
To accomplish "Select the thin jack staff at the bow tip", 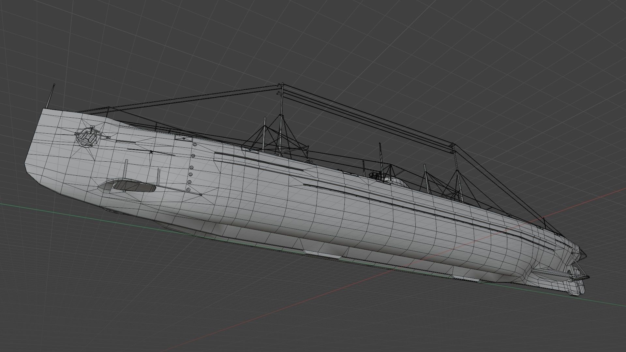I will [51, 96].
